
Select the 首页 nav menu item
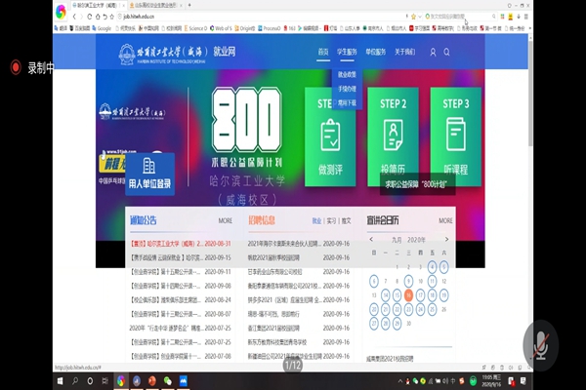[x=323, y=52]
